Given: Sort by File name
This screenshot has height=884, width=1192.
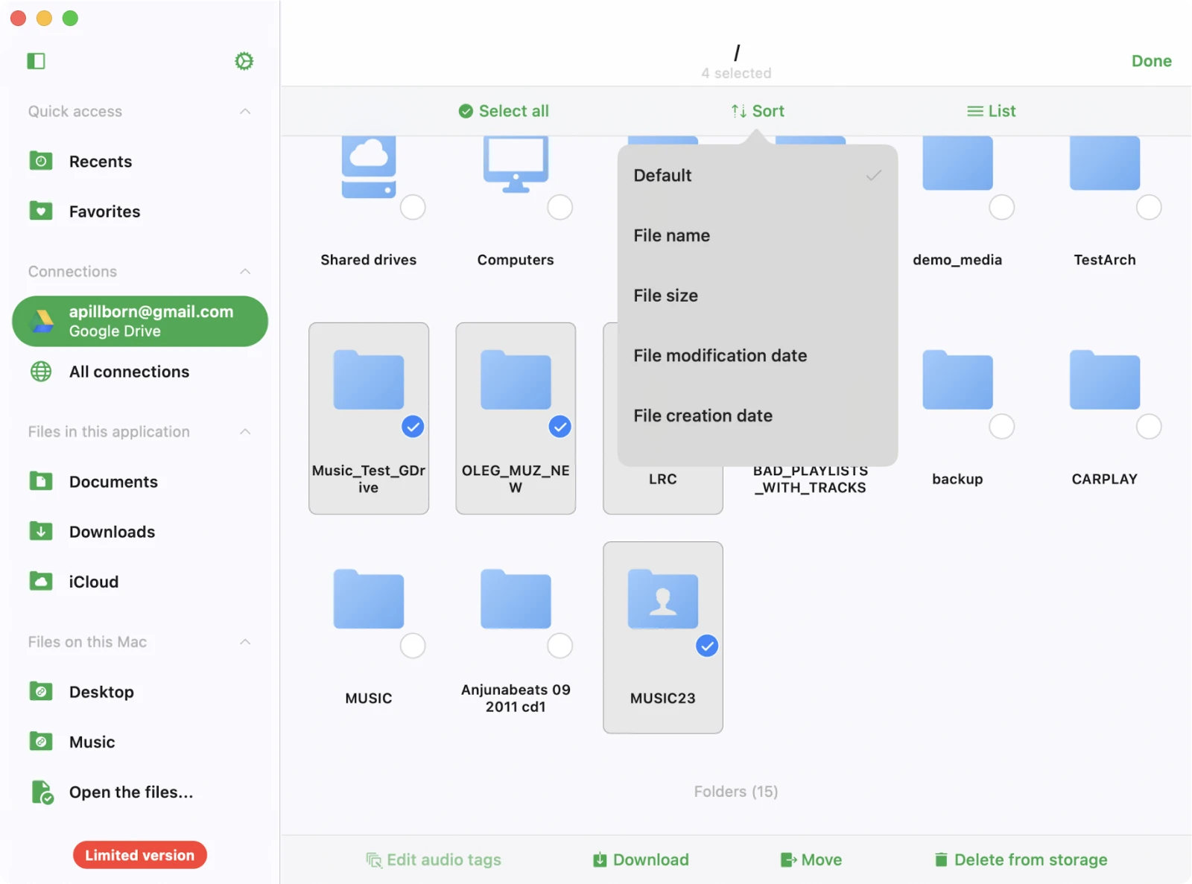Looking at the screenshot, I should (x=671, y=235).
